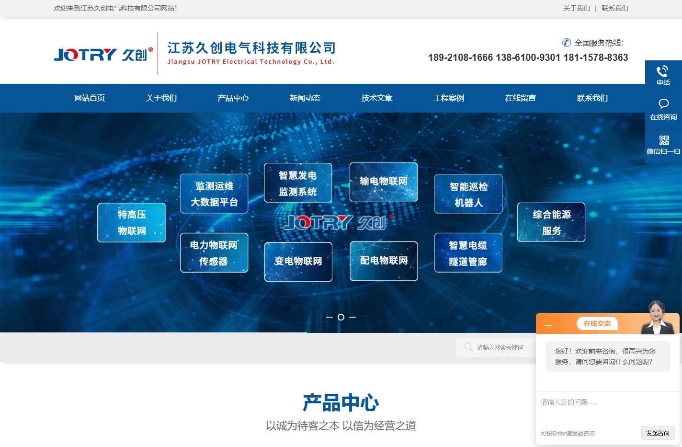Click the hotline number 189-2108-1666

(x=460, y=57)
